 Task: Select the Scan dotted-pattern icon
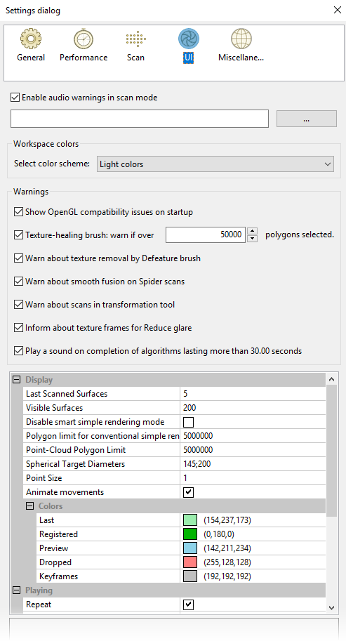point(135,39)
